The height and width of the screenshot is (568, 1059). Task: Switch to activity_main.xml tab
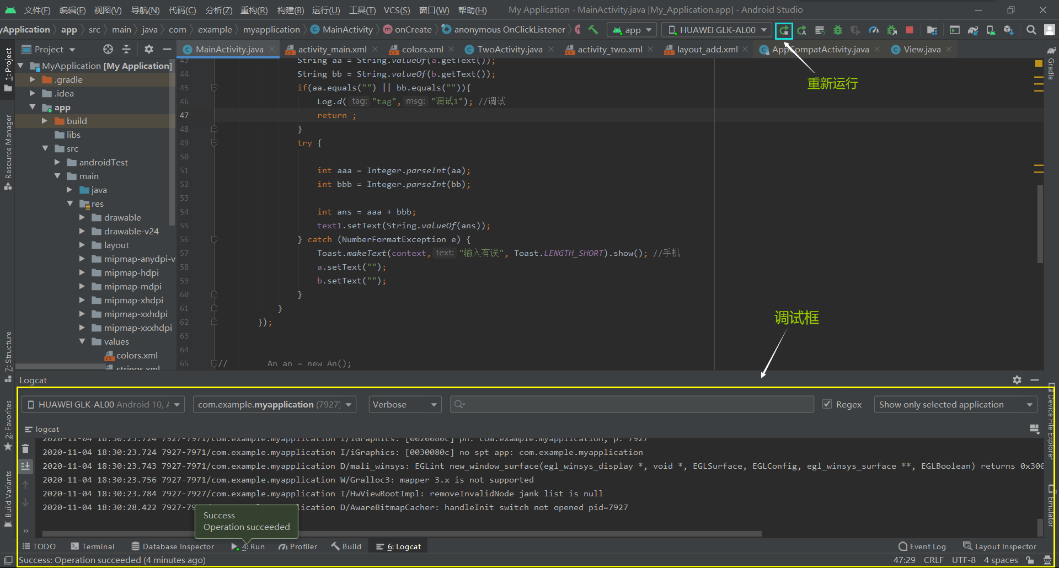332,49
